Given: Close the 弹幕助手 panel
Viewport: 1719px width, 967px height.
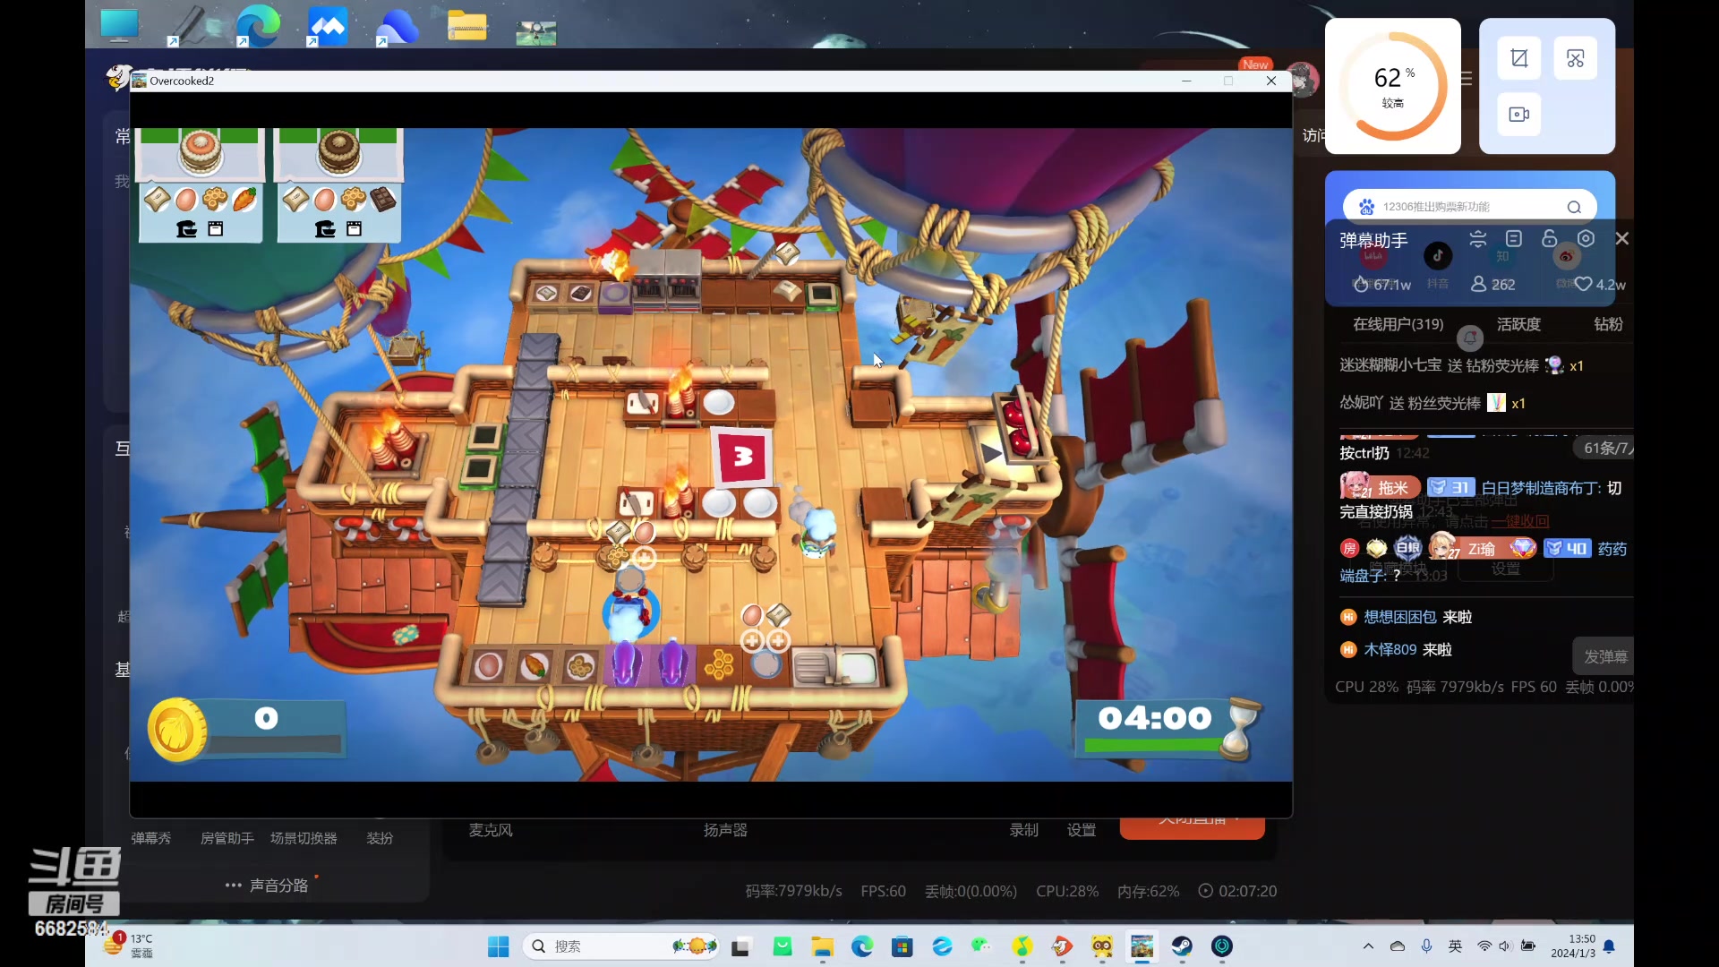Looking at the screenshot, I should click(1621, 239).
